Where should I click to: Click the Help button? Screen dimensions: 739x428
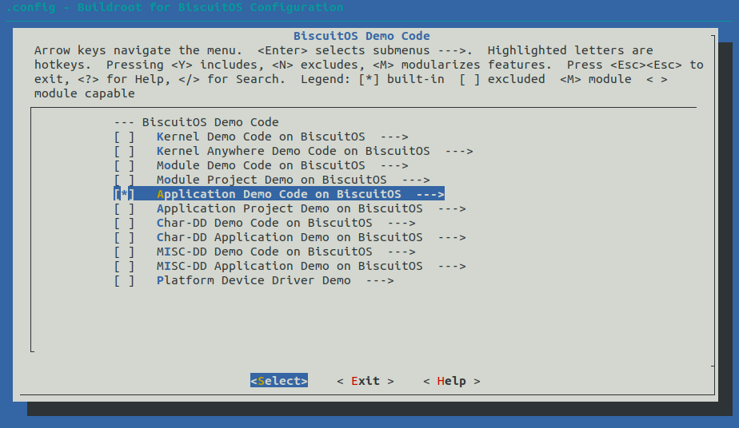[452, 381]
